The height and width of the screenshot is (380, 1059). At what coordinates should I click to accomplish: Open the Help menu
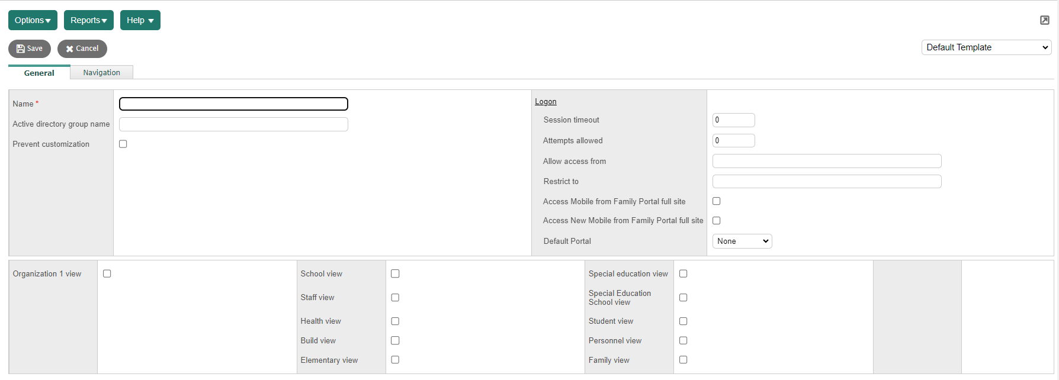click(140, 20)
